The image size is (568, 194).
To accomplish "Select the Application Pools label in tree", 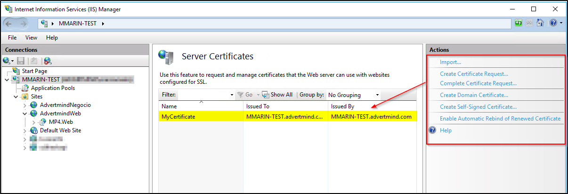I will pyautogui.click(x=53, y=88).
